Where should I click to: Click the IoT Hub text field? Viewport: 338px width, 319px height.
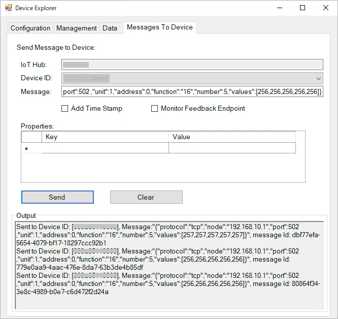(x=192, y=65)
